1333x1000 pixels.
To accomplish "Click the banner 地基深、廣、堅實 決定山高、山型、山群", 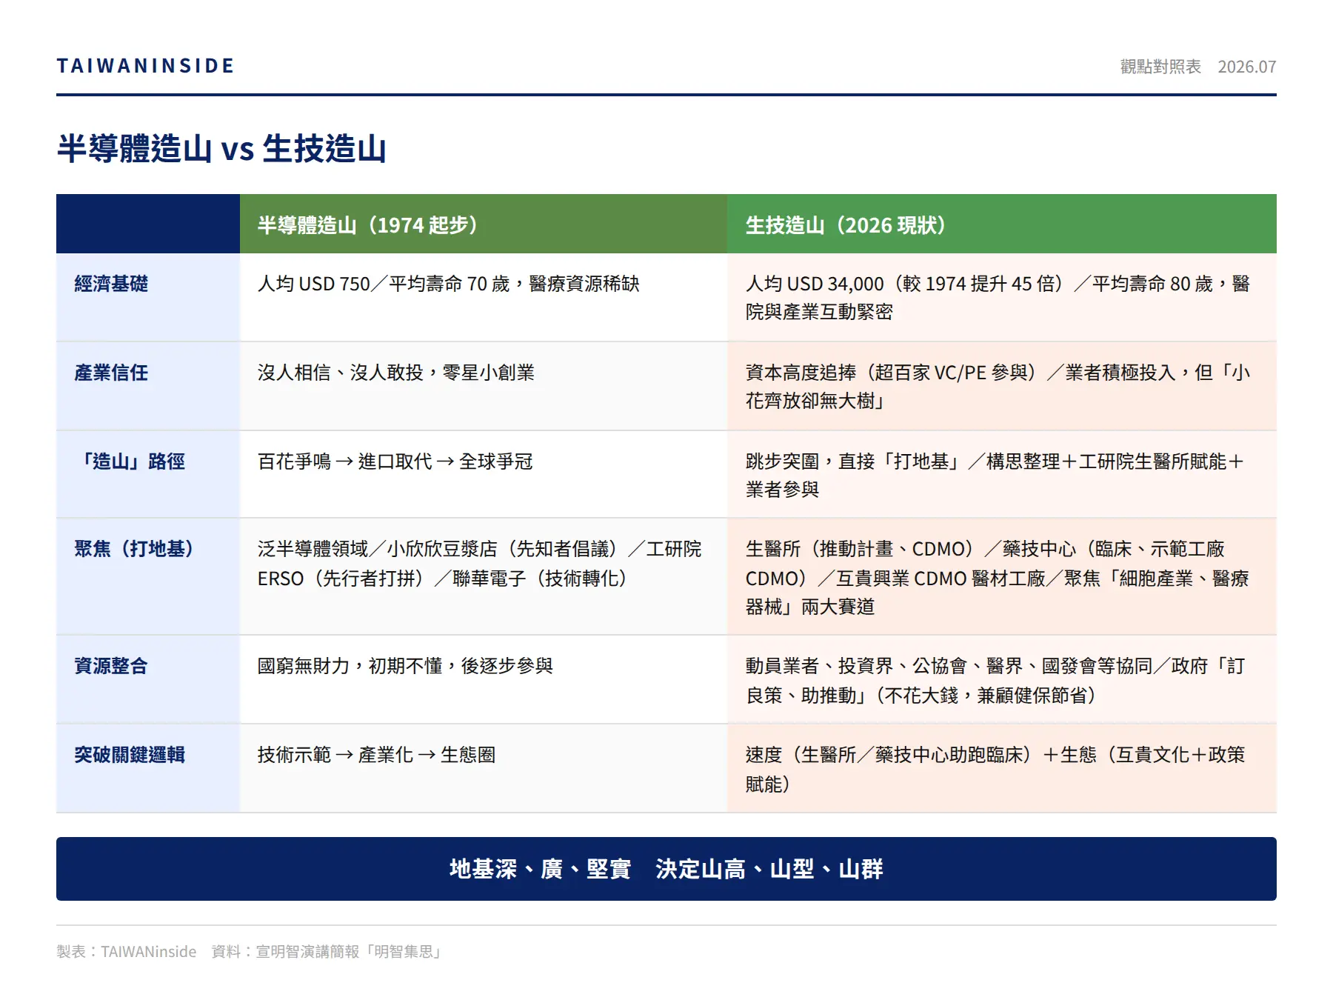I will (666, 869).
